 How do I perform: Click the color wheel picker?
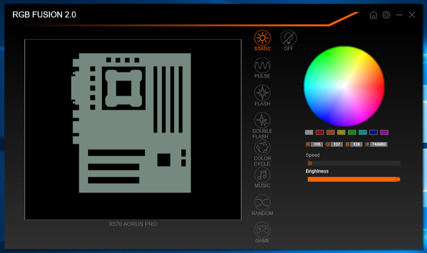tap(344, 86)
